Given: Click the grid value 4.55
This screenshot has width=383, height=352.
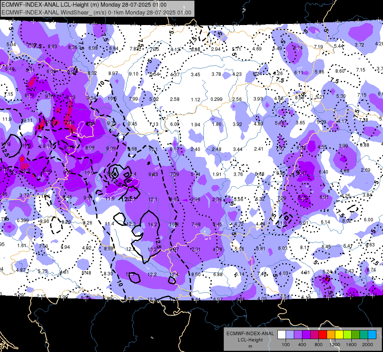Looking at the screenshot, I should [322, 147].
